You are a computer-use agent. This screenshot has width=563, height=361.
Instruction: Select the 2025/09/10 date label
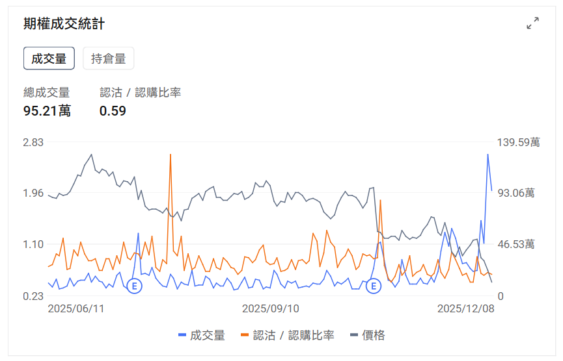tap(270, 308)
